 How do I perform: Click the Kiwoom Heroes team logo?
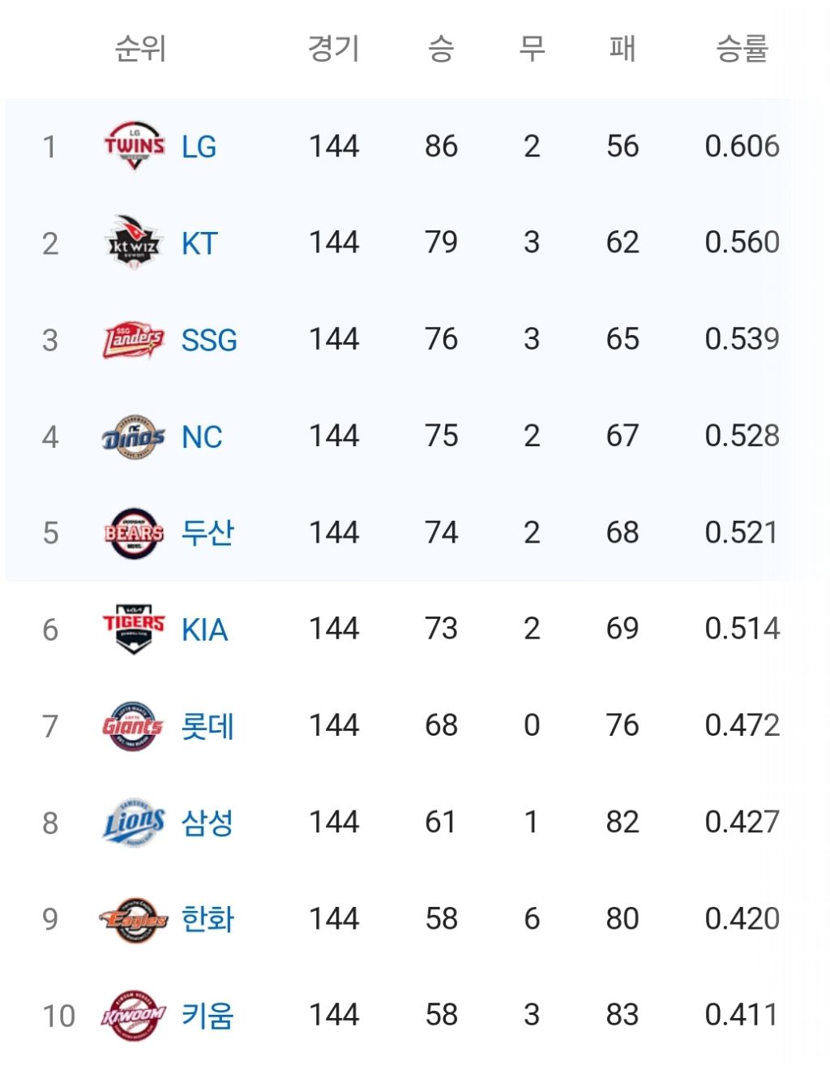[x=134, y=1015]
